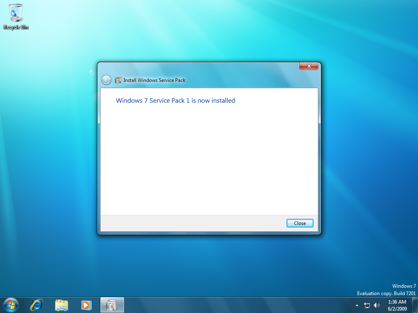Launch Windows Media Player from the taskbar
The image size is (418, 313).
coord(87,305)
